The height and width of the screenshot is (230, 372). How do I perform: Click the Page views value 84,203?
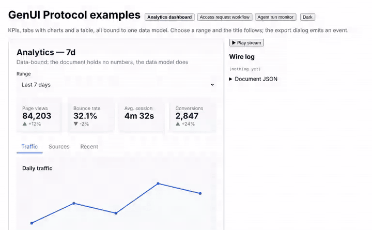coord(37,116)
